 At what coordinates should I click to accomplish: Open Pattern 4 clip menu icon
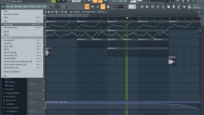point(108,48)
